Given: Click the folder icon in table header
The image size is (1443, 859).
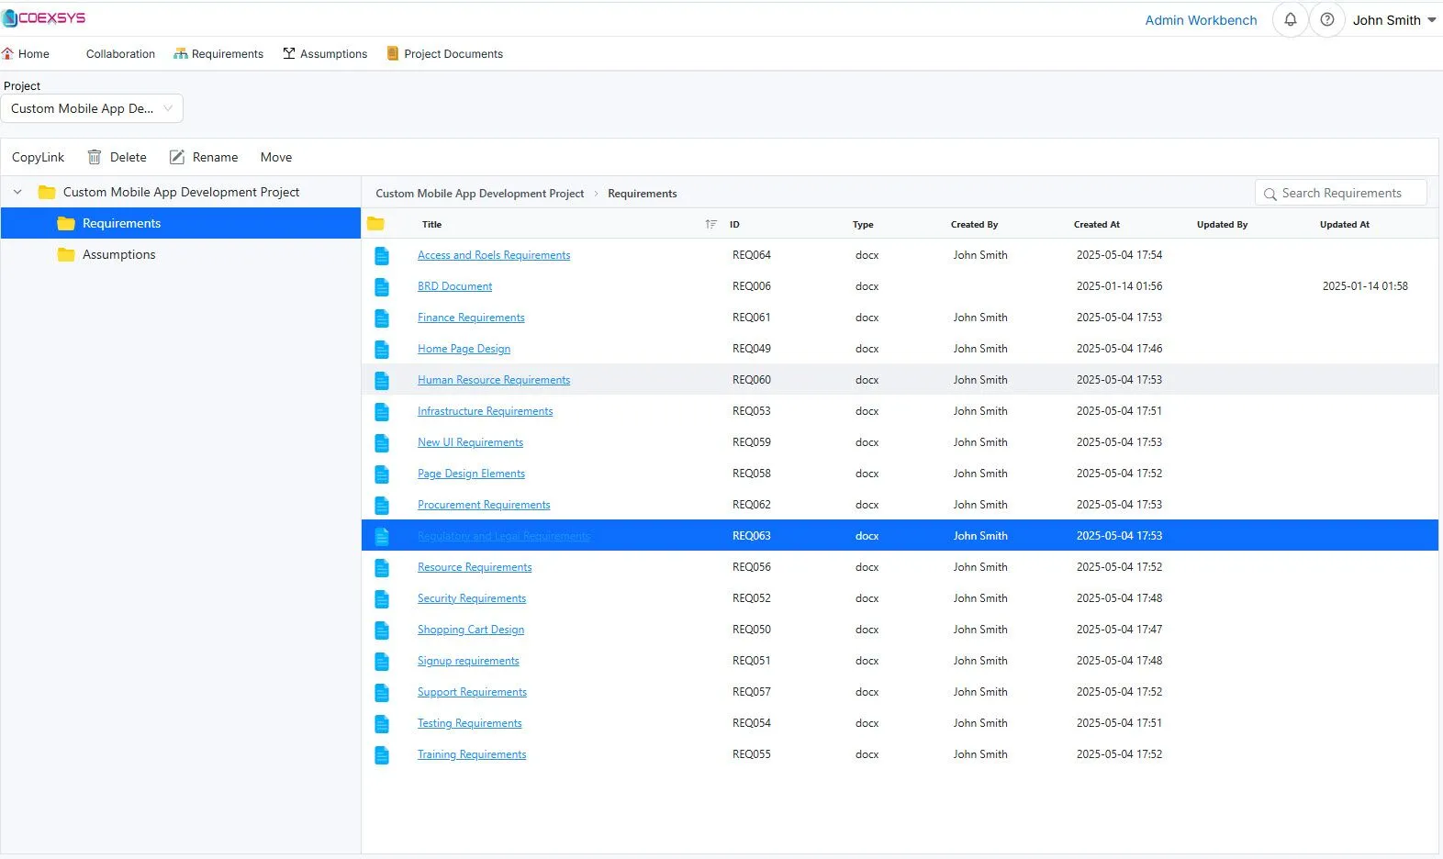Looking at the screenshot, I should [x=375, y=224].
